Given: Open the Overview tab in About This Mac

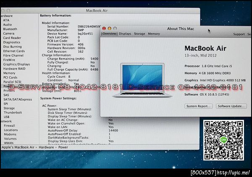Looking at the screenshot, I should click(109, 34).
